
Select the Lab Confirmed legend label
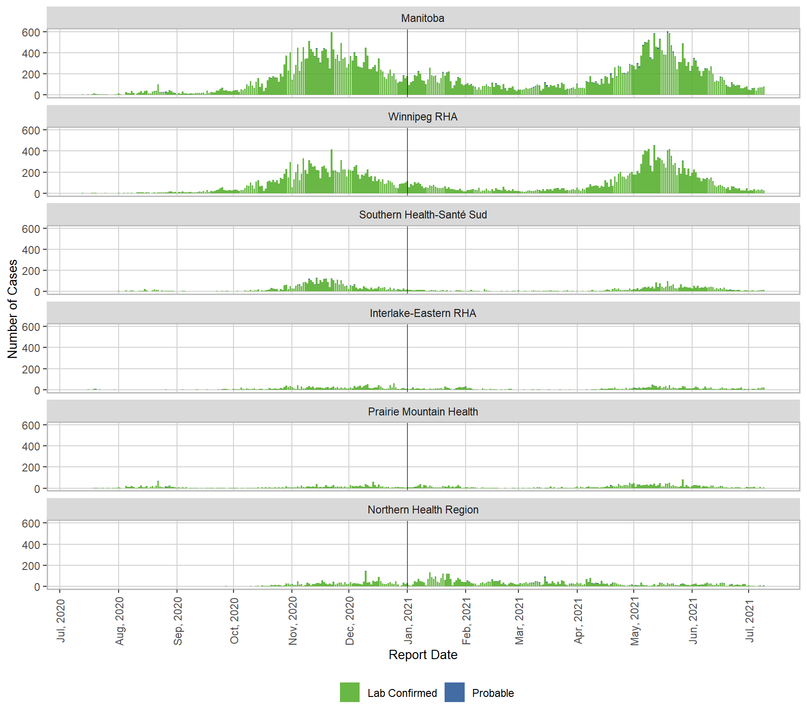pyautogui.click(x=402, y=693)
